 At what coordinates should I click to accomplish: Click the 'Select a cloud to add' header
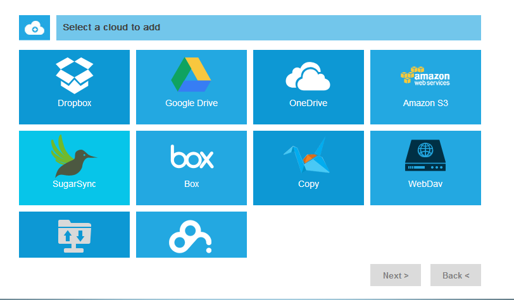coord(268,28)
